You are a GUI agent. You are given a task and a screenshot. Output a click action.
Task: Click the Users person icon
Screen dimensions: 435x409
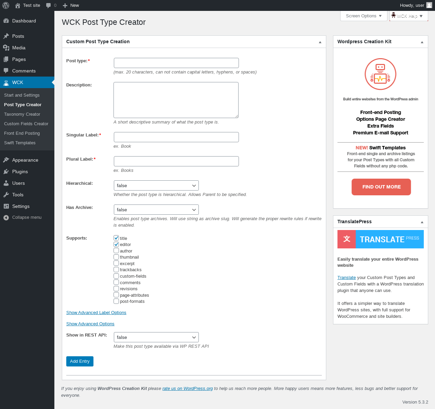6,183
